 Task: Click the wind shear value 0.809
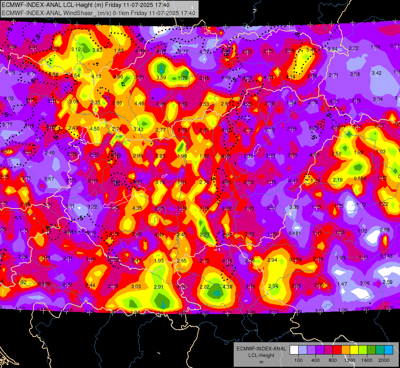(44, 284)
